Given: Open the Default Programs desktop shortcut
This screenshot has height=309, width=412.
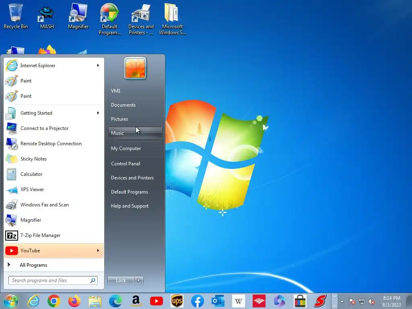Looking at the screenshot, I should click(x=109, y=19).
